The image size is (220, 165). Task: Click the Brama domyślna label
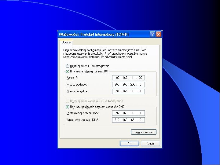[x=77, y=91]
